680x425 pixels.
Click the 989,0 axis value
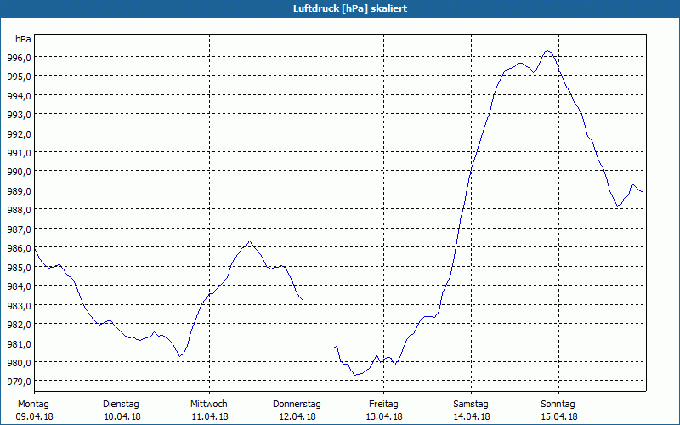pos(19,190)
